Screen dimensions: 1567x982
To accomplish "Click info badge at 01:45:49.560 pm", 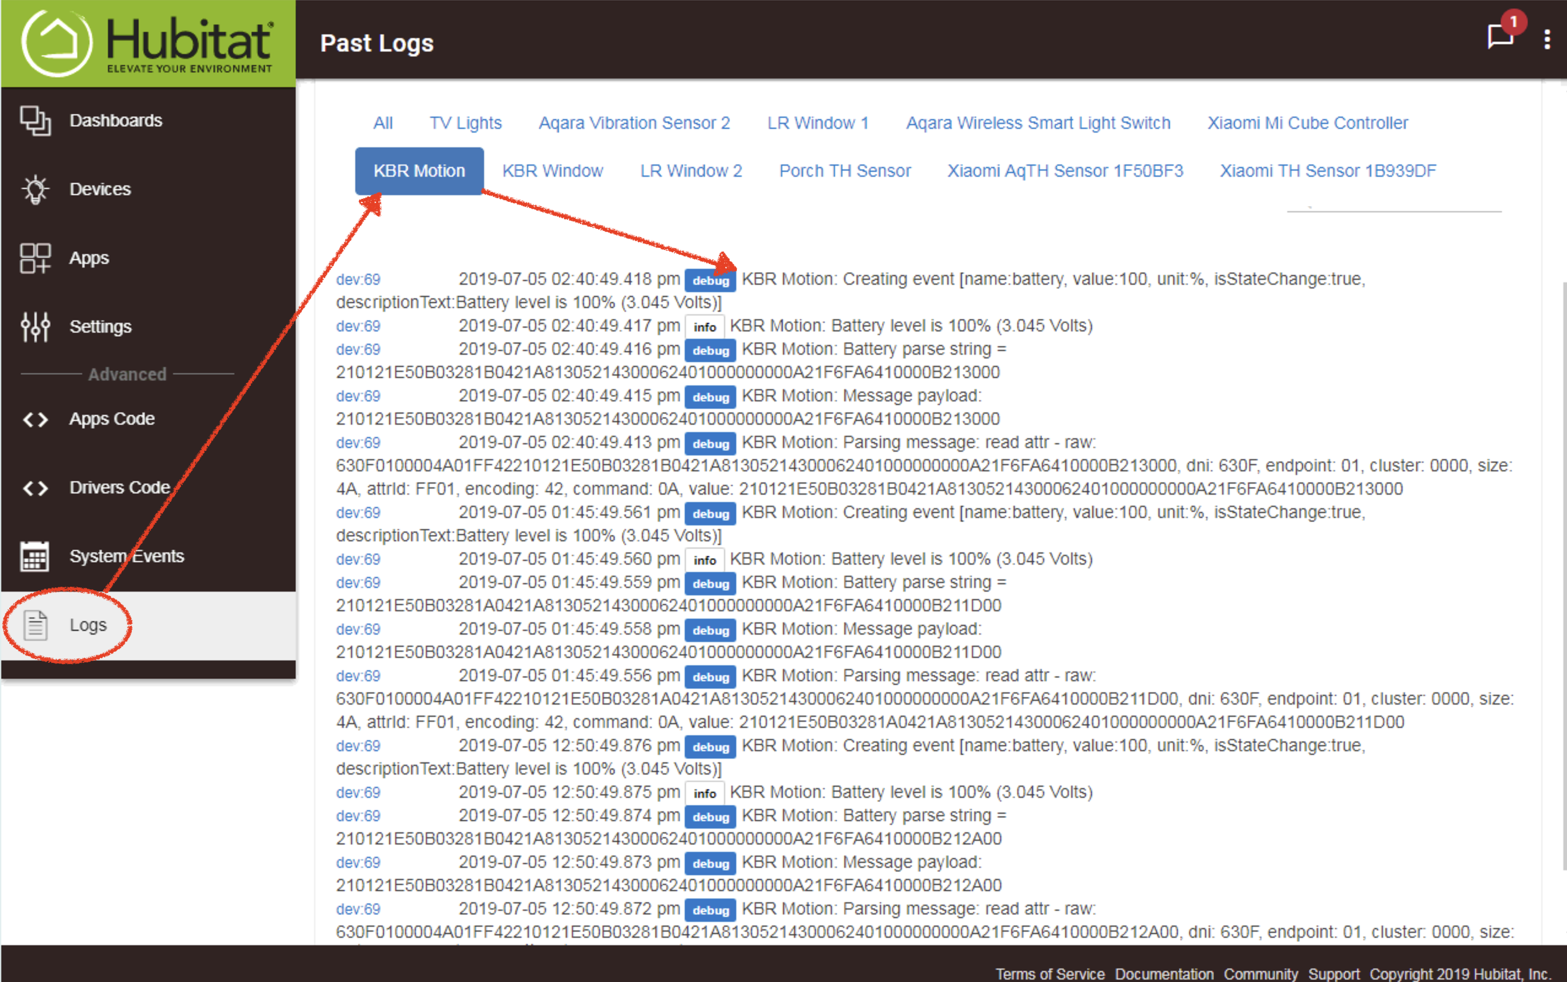I will 704,560.
